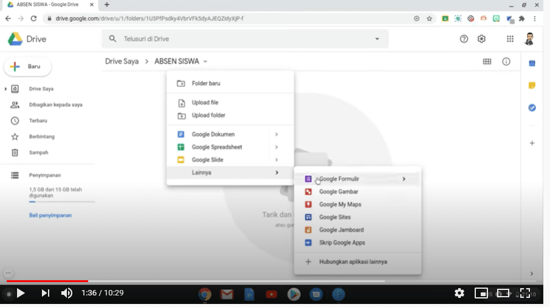The height and width of the screenshot is (307, 550).
Task: Open Drive settings gear icon
Action: (481, 39)
